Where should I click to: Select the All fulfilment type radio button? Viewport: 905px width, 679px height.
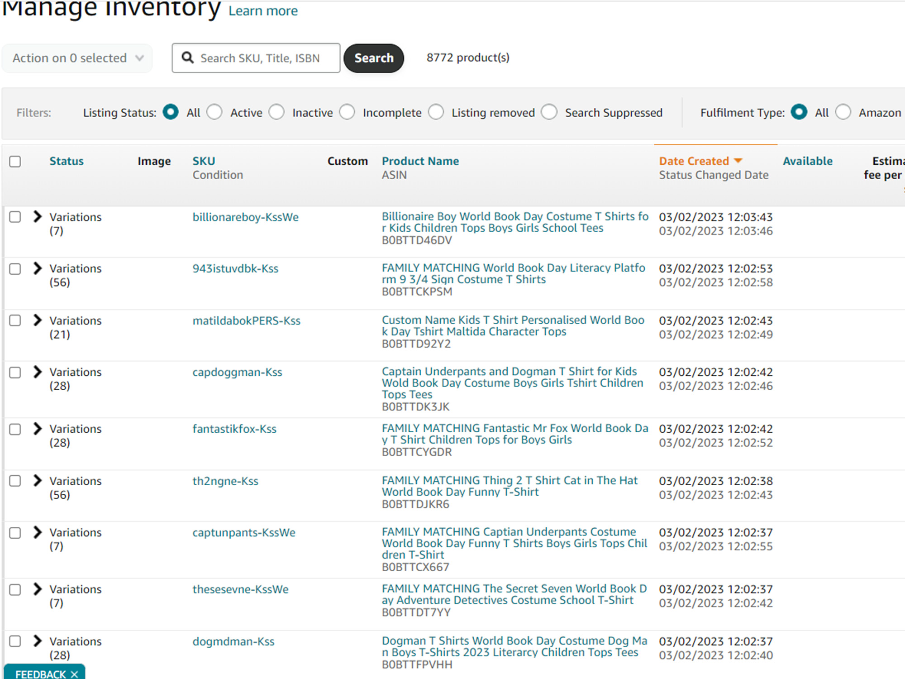pos(799,112)
